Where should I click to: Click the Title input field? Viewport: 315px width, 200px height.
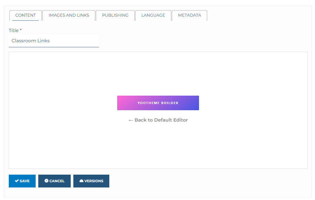(x=54, y=41)
